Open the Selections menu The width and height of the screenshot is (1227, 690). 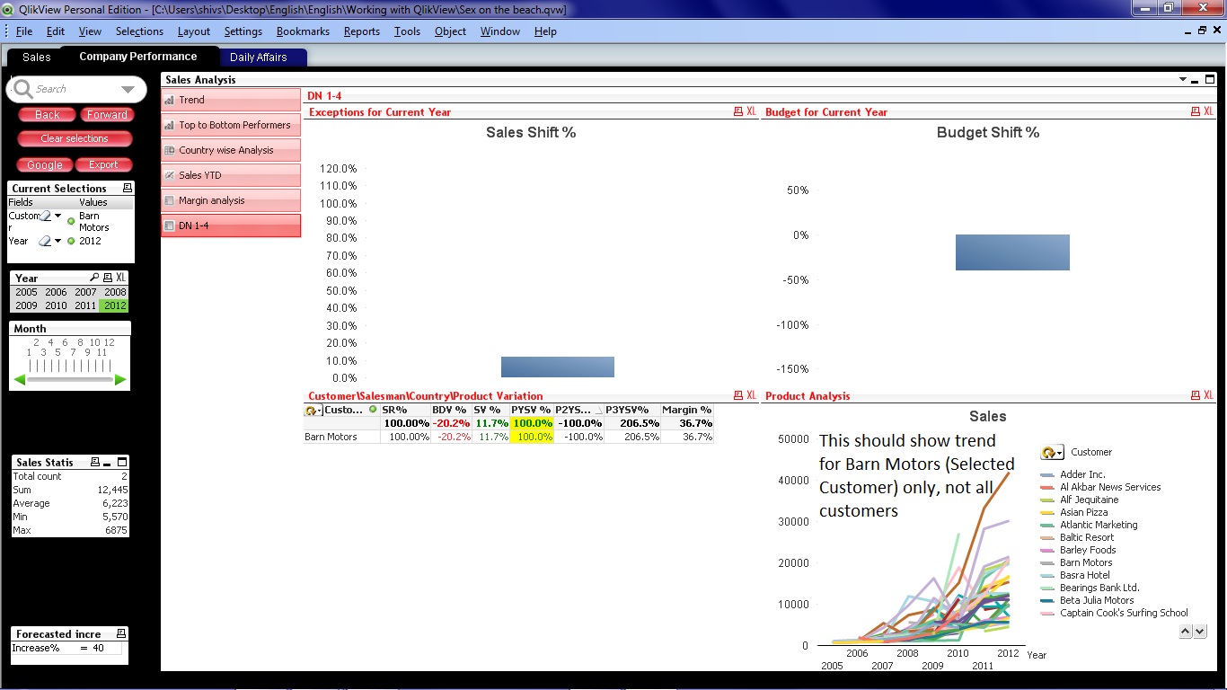point(139,31)
